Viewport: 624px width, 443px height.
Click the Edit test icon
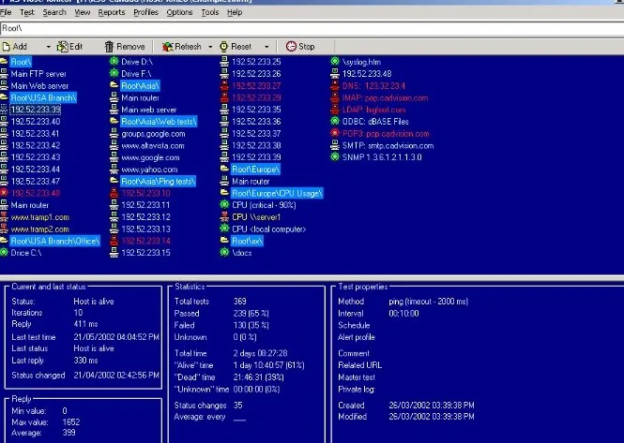(63, 47)
